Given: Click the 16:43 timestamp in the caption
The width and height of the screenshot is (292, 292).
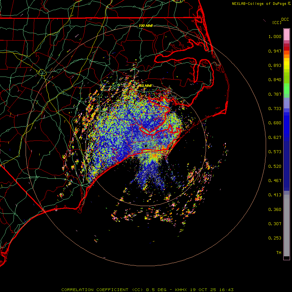Looking at the screenshot, I should coord(226,290).
